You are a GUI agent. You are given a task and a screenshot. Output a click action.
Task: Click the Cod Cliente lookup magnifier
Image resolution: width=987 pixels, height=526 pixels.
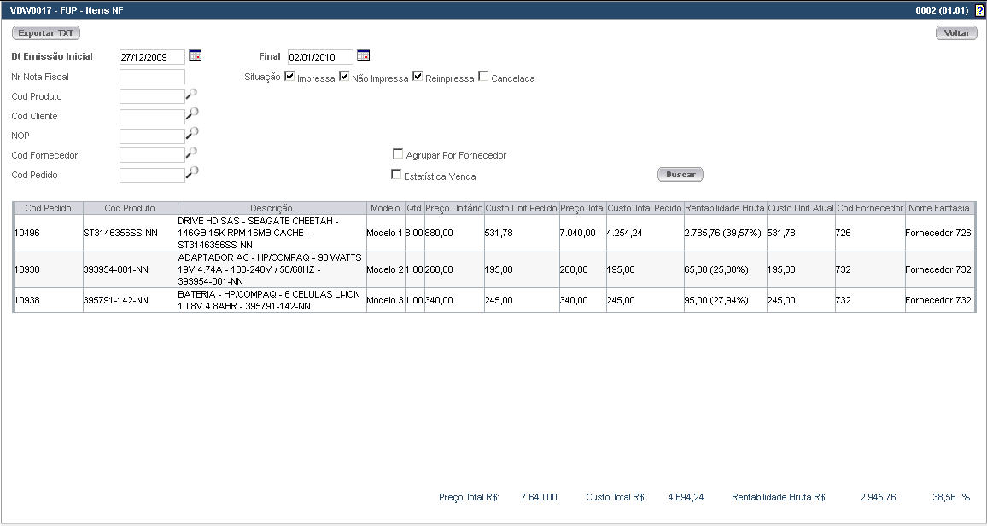tap(192, 114)
